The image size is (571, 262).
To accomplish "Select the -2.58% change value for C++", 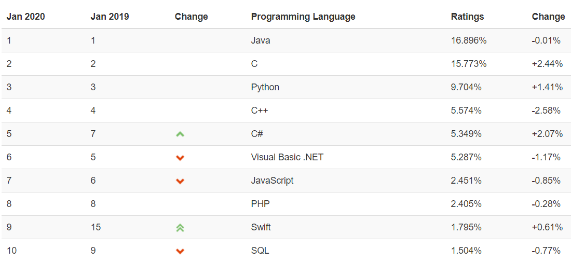I will coord(546,111).
